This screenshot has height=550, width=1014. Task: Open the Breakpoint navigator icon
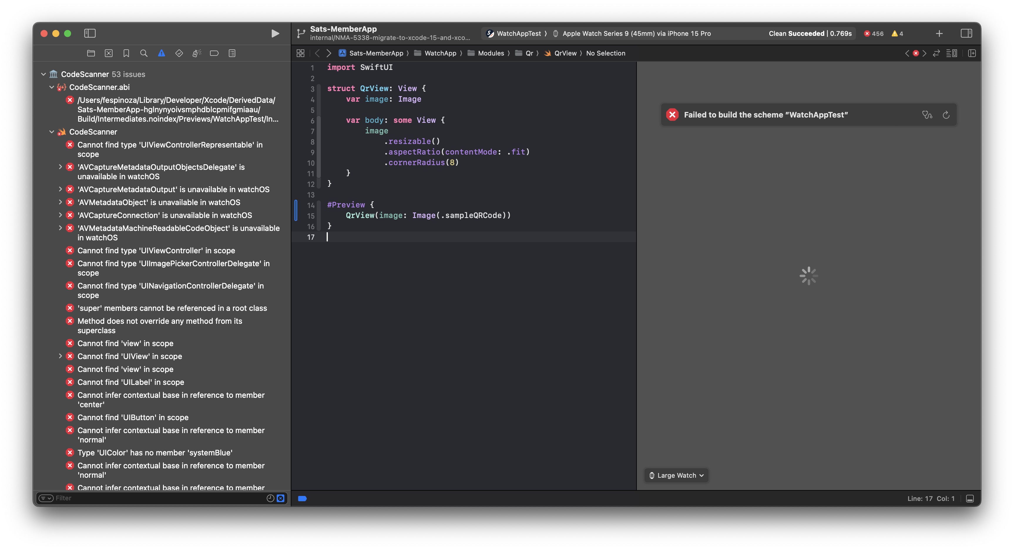pyautogui.click(x=214, y=53)
